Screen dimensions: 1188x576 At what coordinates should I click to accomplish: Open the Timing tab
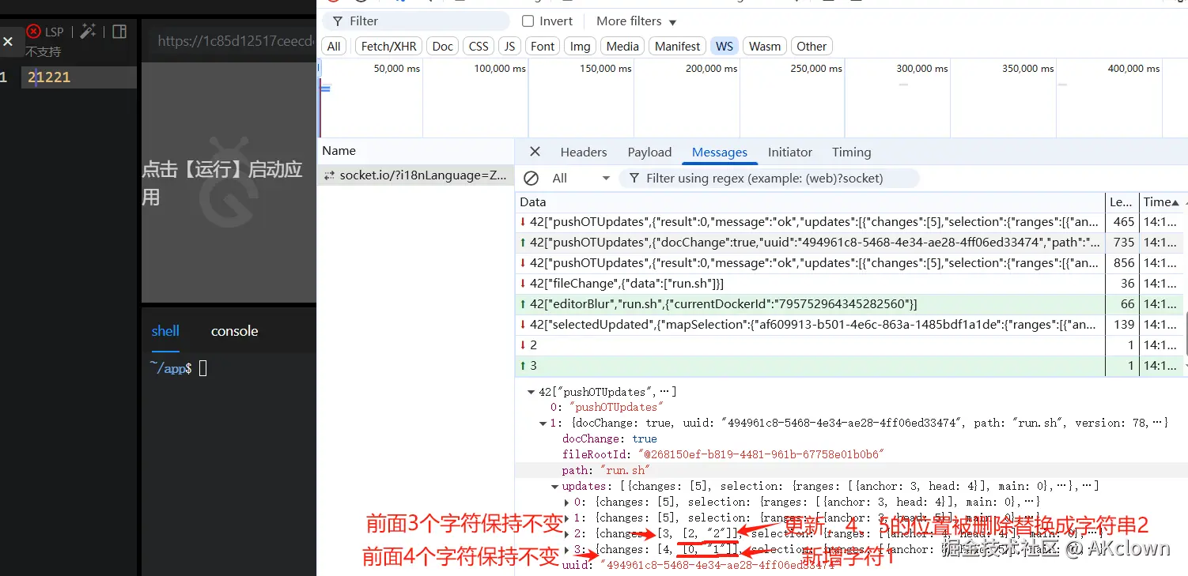851,152
